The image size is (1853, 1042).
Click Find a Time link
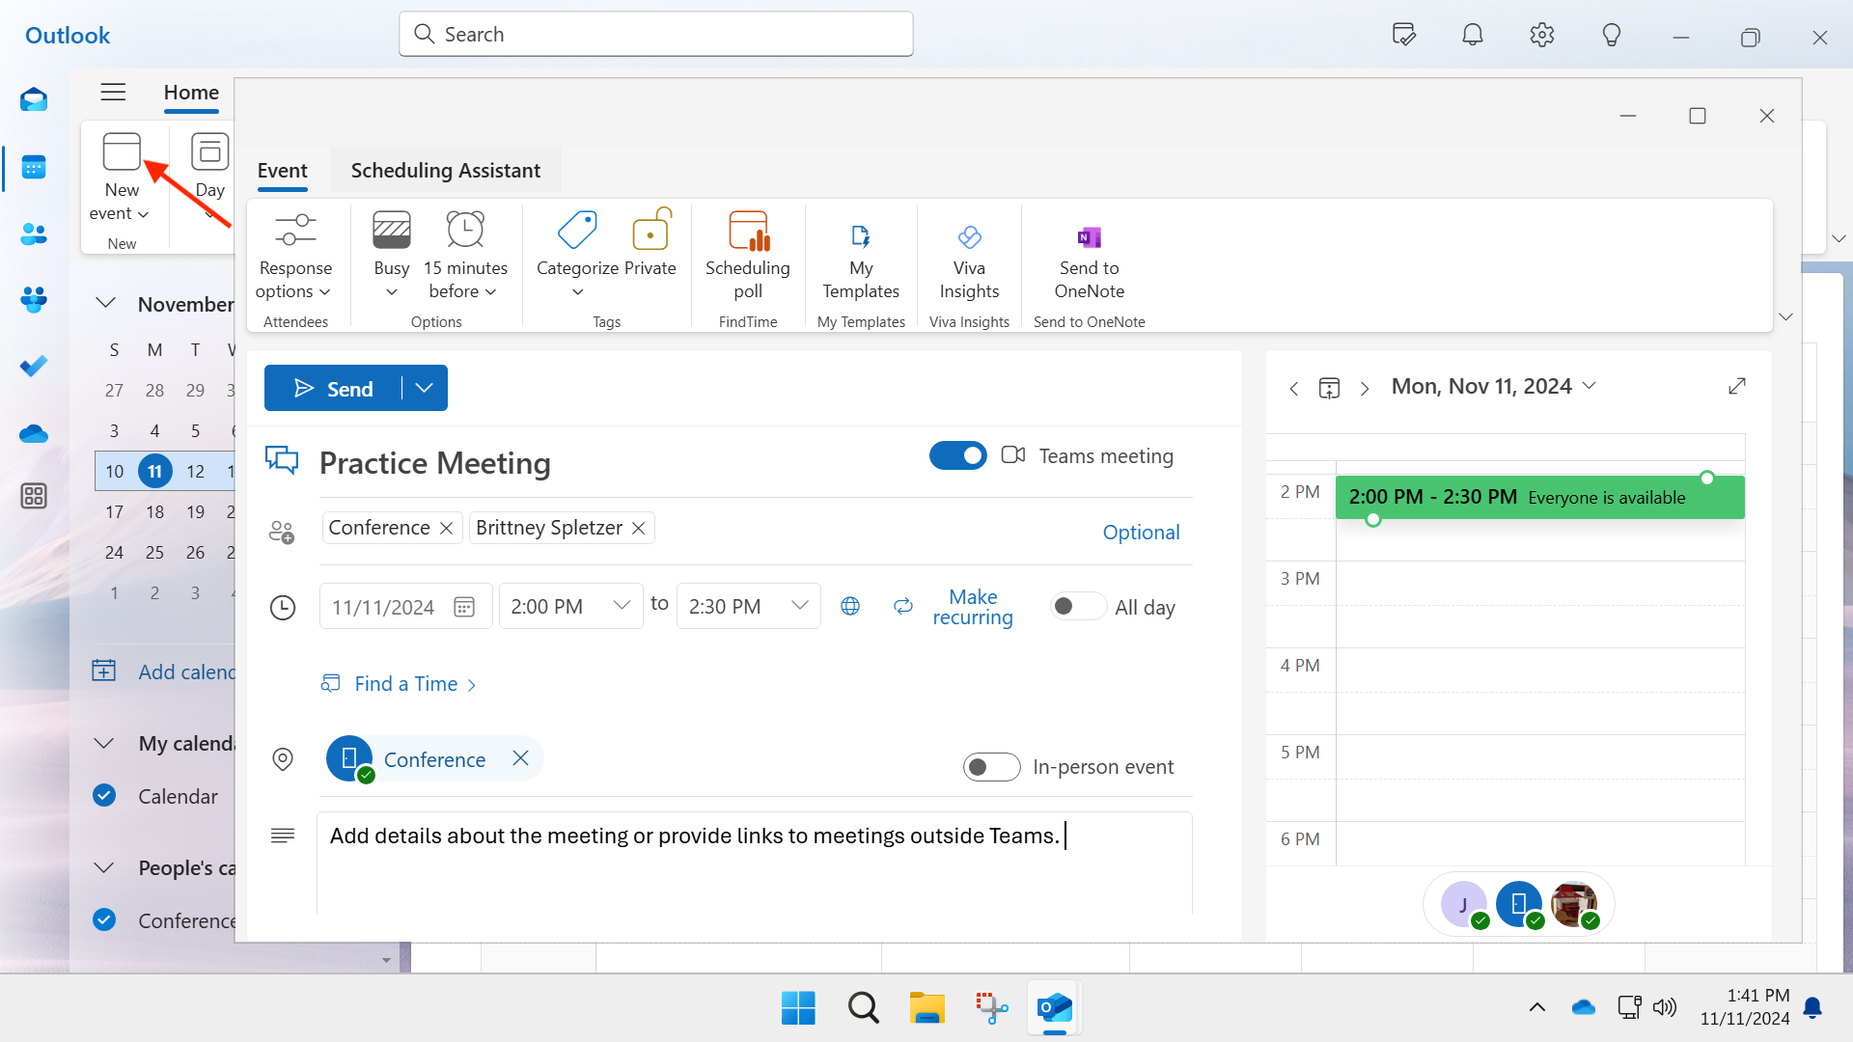(405, 684)
